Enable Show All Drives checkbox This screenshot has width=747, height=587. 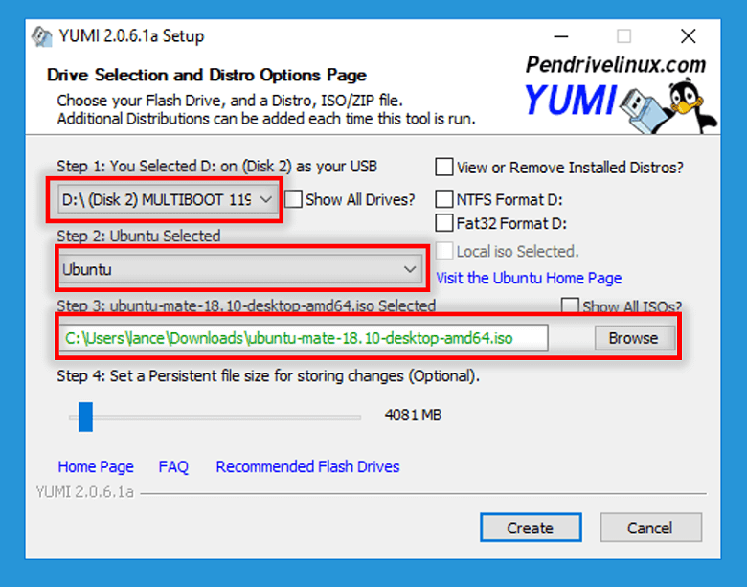click(x=293, y=199)
